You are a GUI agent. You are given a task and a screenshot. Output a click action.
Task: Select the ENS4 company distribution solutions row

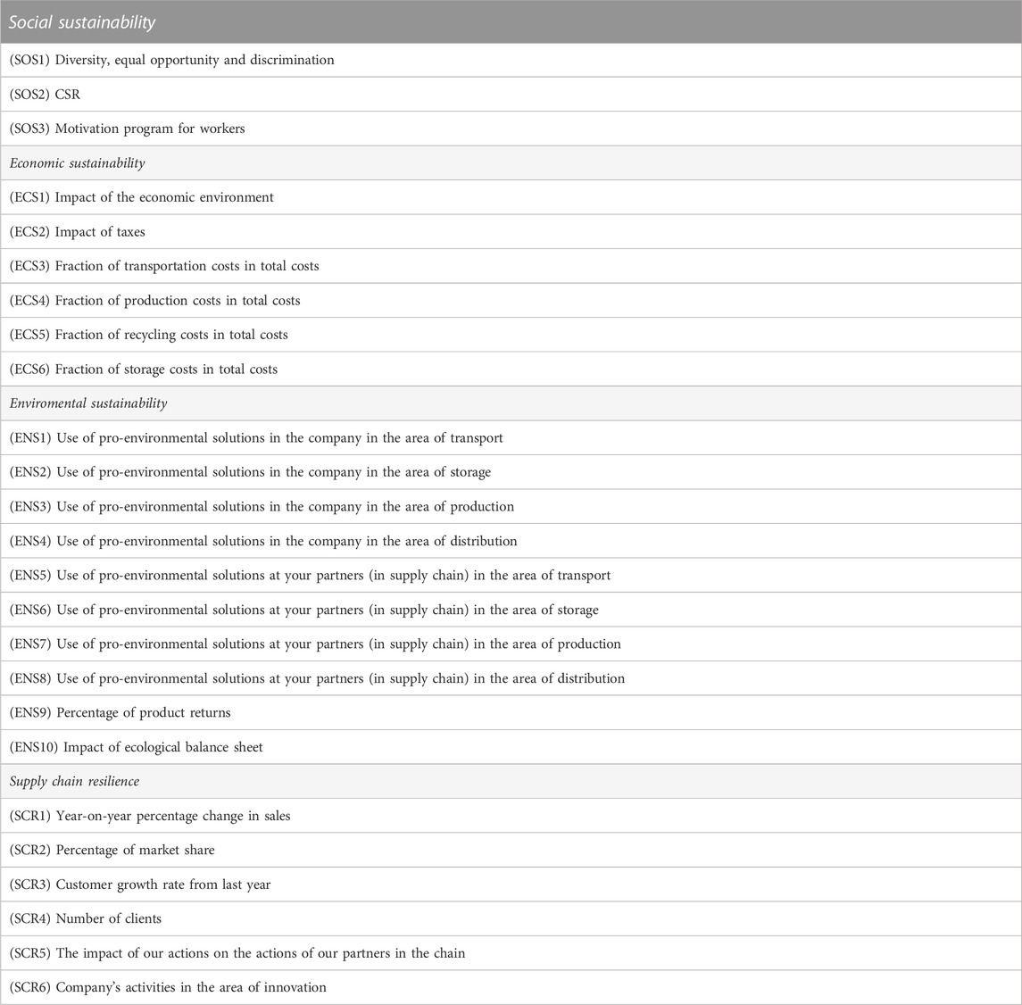coord(511,541)
